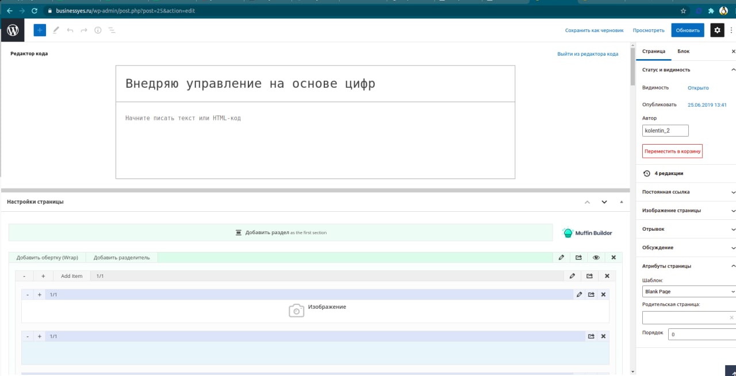Delete the wrap in Add Item row
This screenshot has height=376, width=736.
click(x=607, y=276)
